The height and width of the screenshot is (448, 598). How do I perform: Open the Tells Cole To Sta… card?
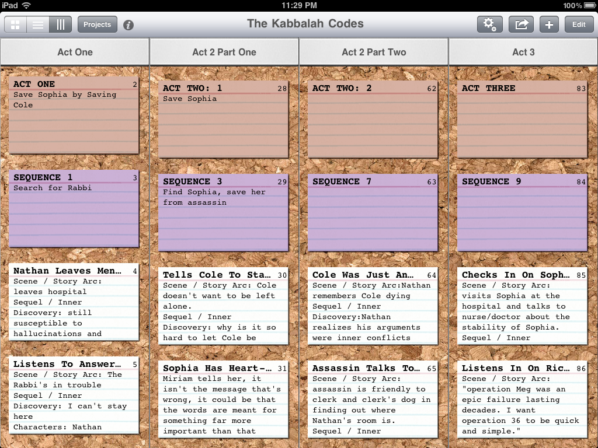223,306
